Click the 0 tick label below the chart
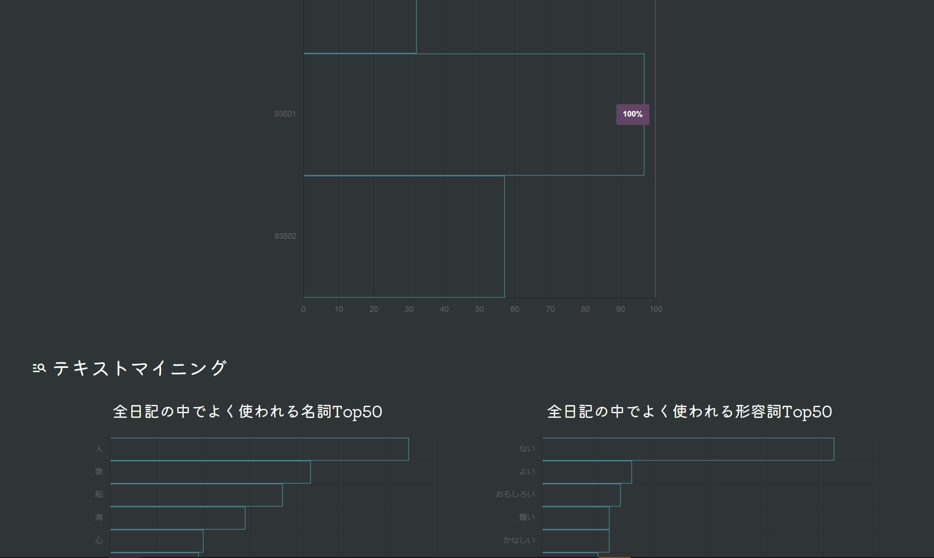This screenshot has width=934, height=558. (x=303, y=309)
